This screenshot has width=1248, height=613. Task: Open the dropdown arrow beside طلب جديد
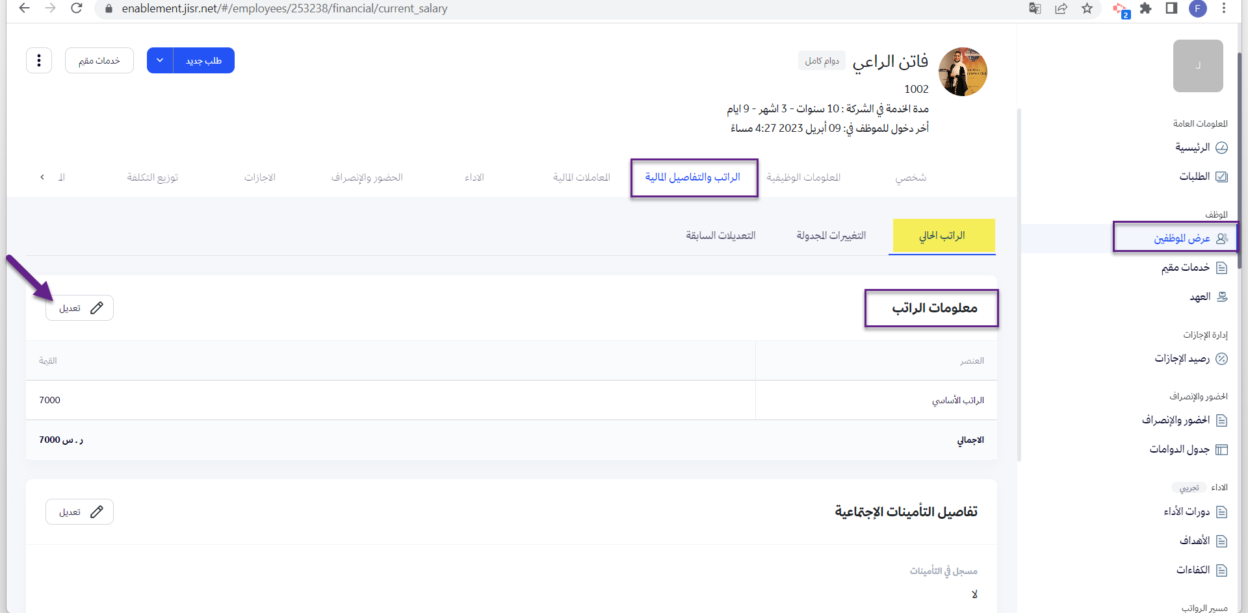(160, 60)
